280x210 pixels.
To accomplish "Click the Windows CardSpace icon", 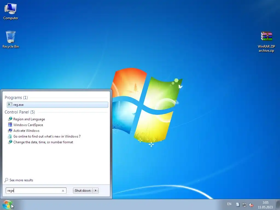I will (x=10, y=125).
